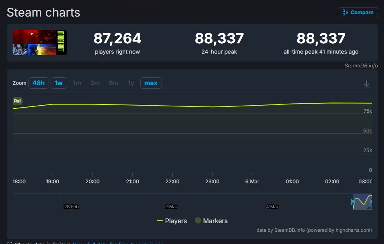
Task: Click the chart download icon
Action: (x=366, y=84)
